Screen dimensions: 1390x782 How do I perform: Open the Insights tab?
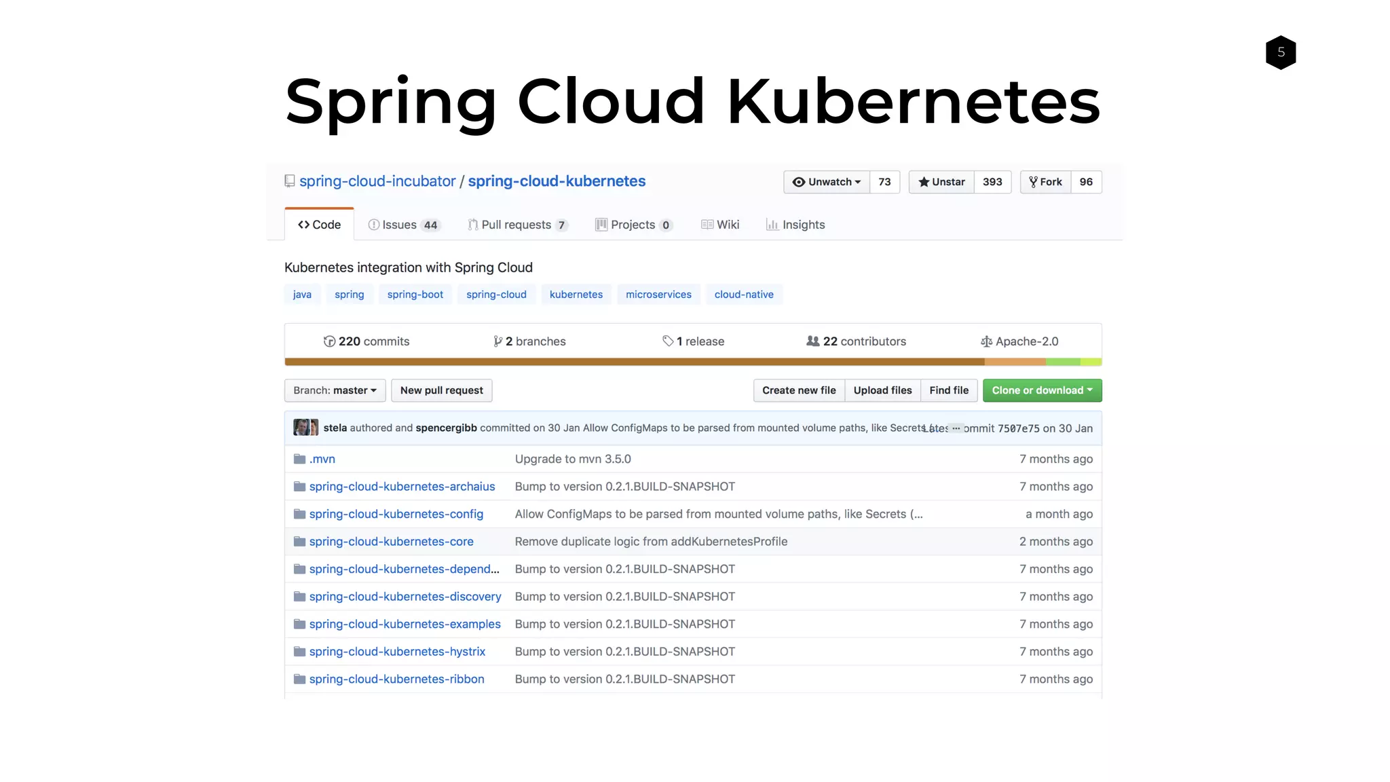[795, 225]
